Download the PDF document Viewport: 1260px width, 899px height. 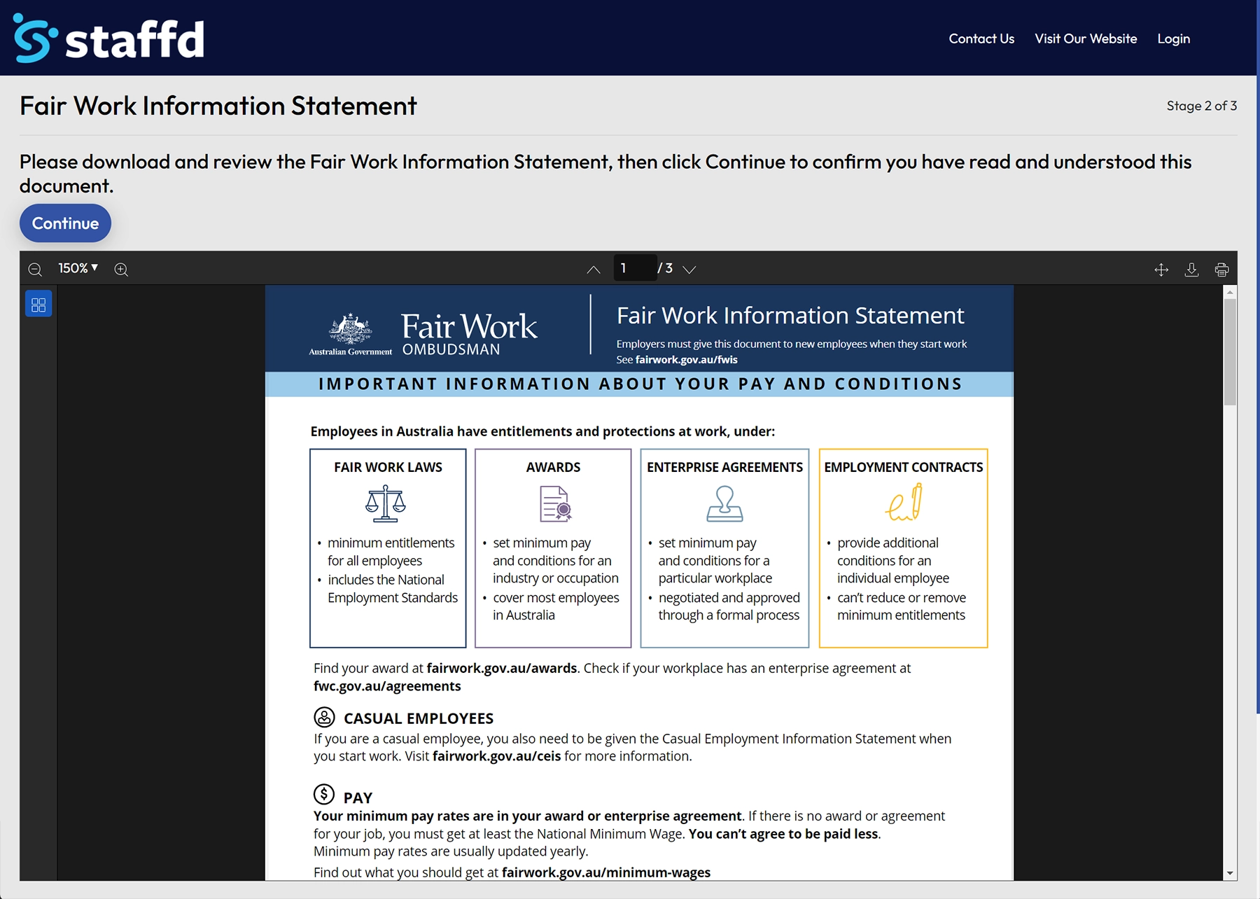(1191, 270)
